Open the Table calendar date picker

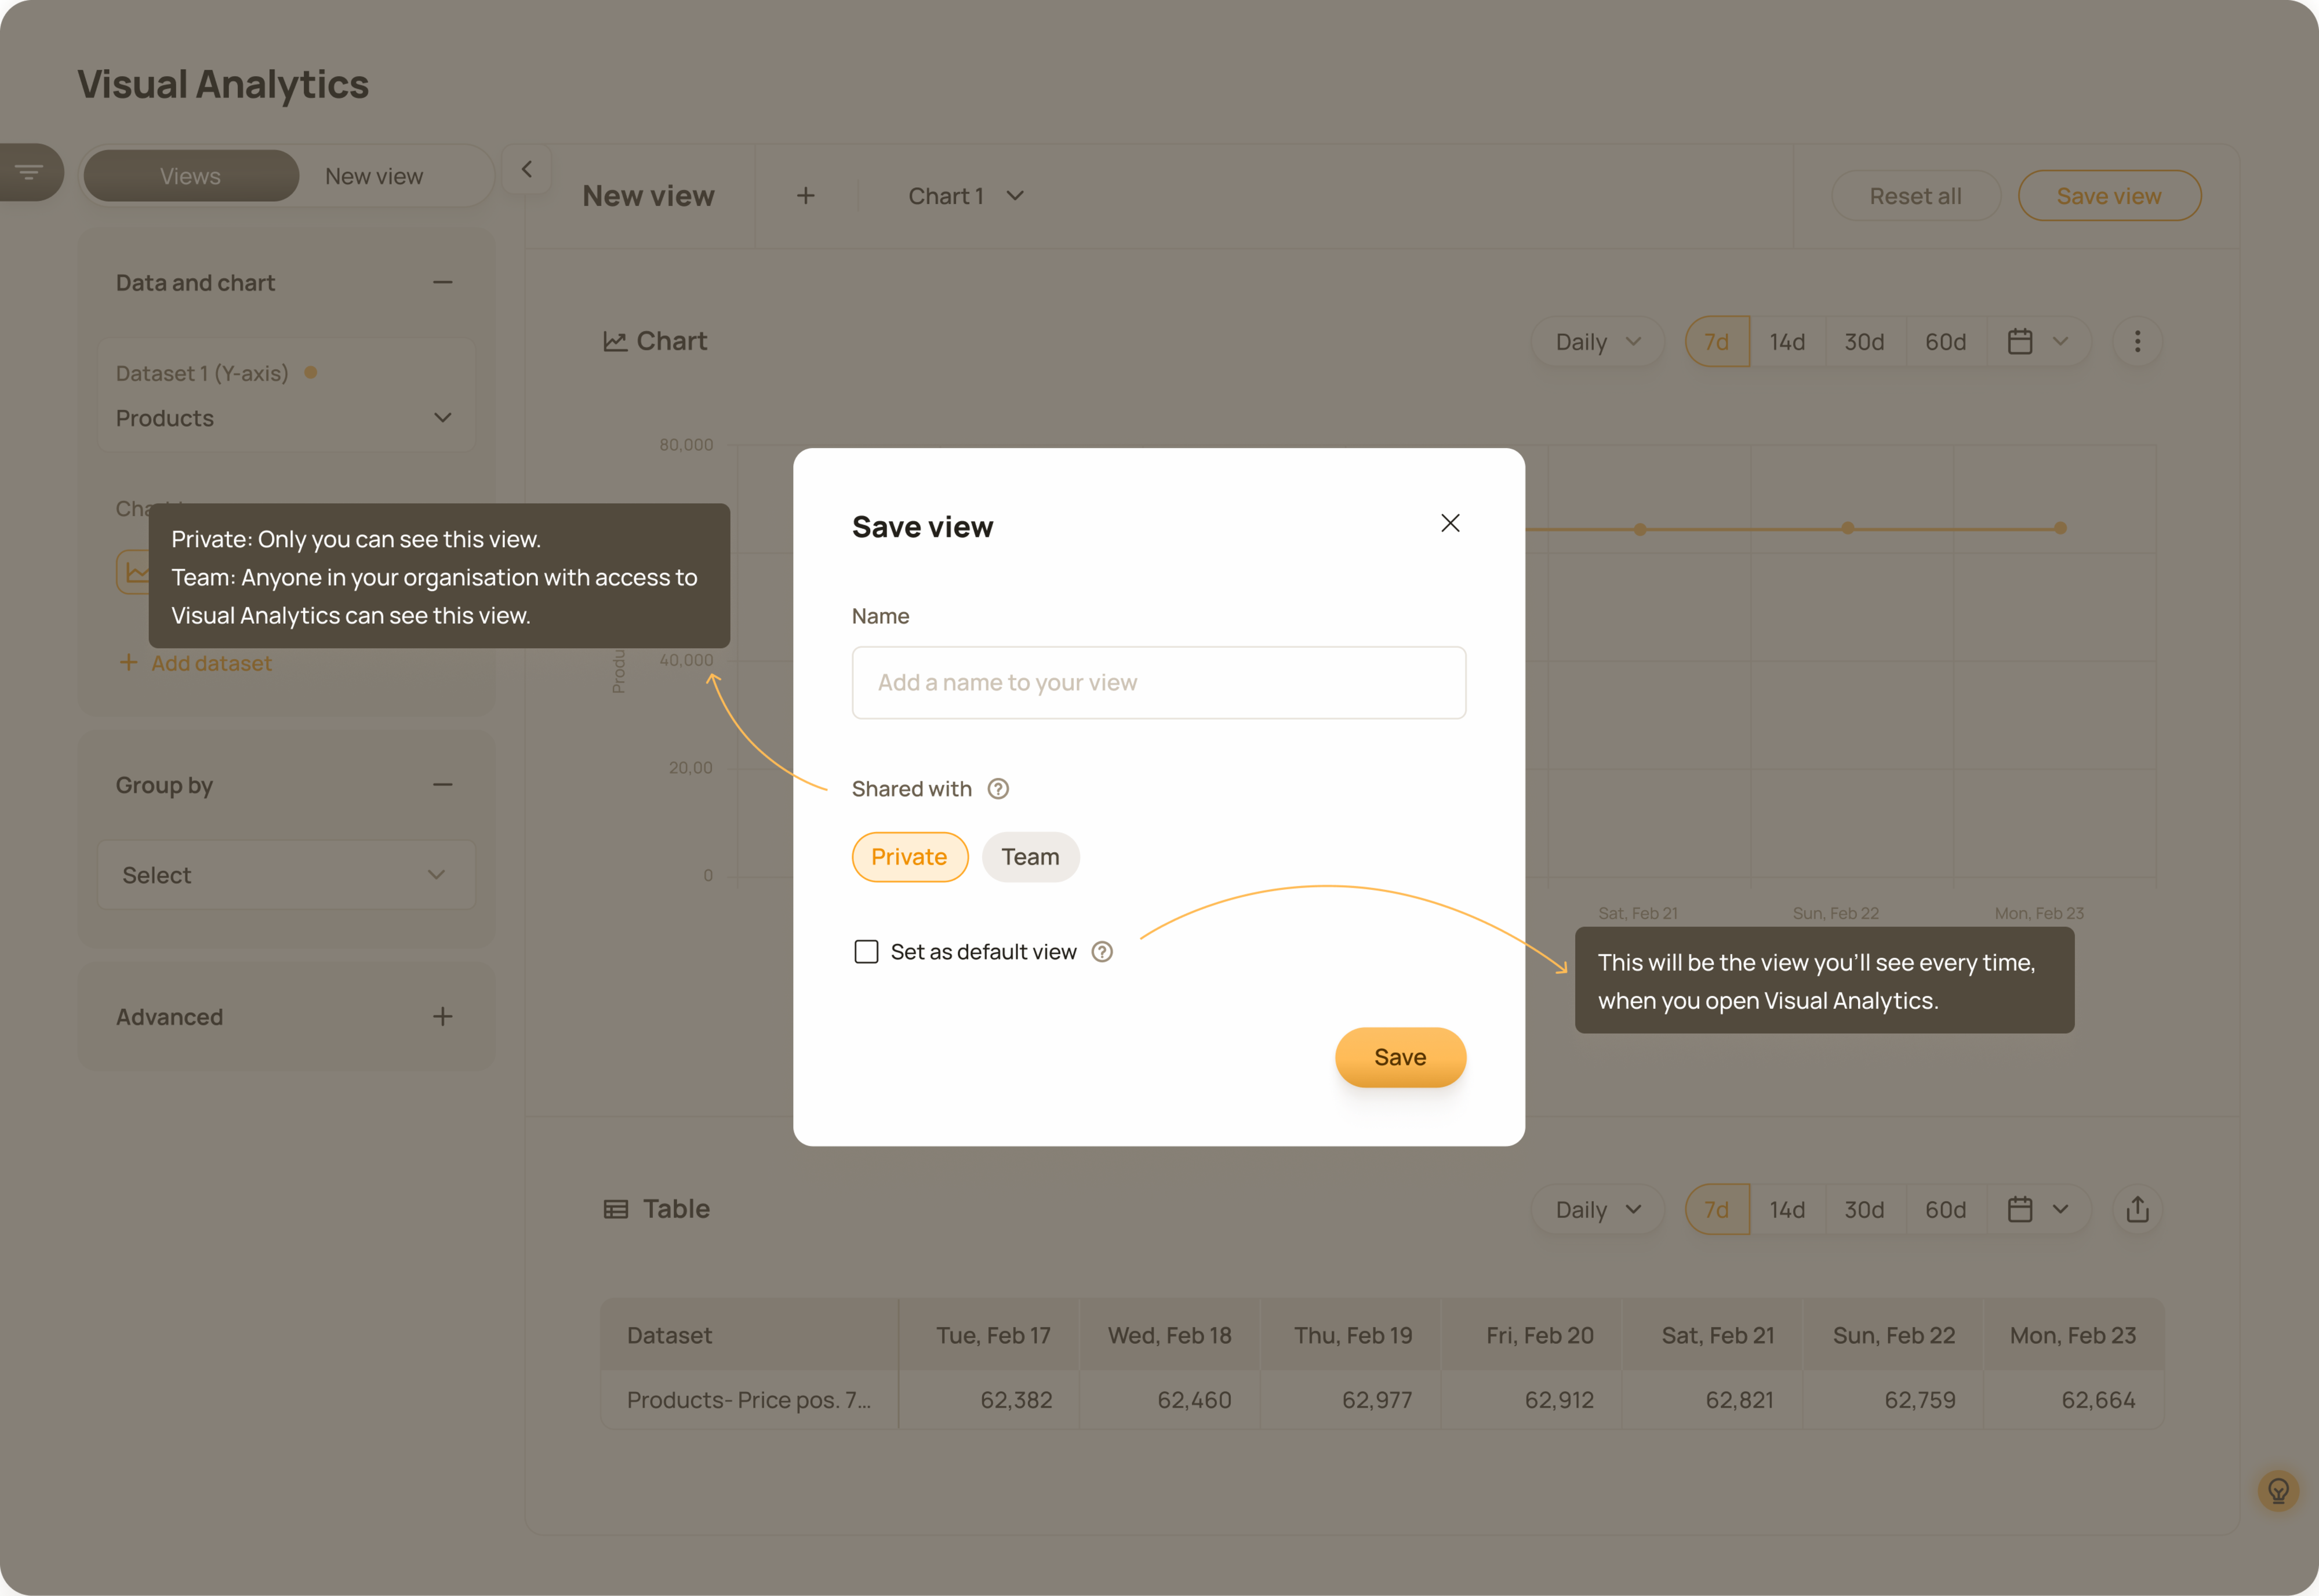coord(2038,1210)
